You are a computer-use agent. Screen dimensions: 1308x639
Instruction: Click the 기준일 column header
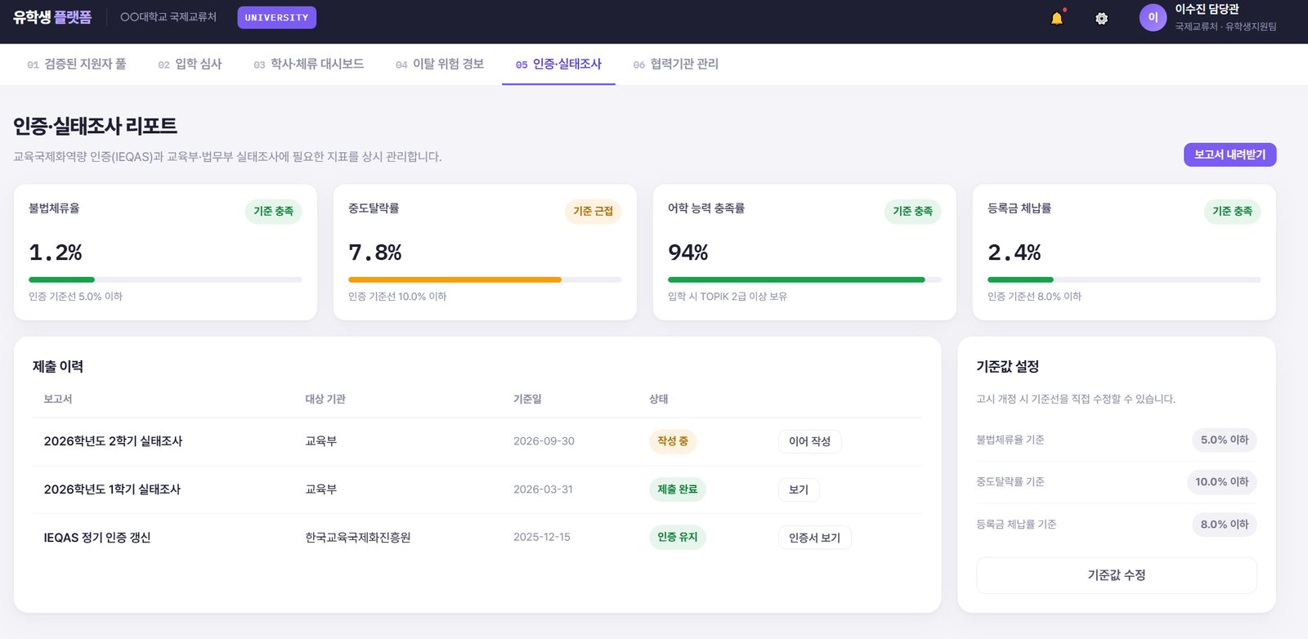(x=527, y=399)
